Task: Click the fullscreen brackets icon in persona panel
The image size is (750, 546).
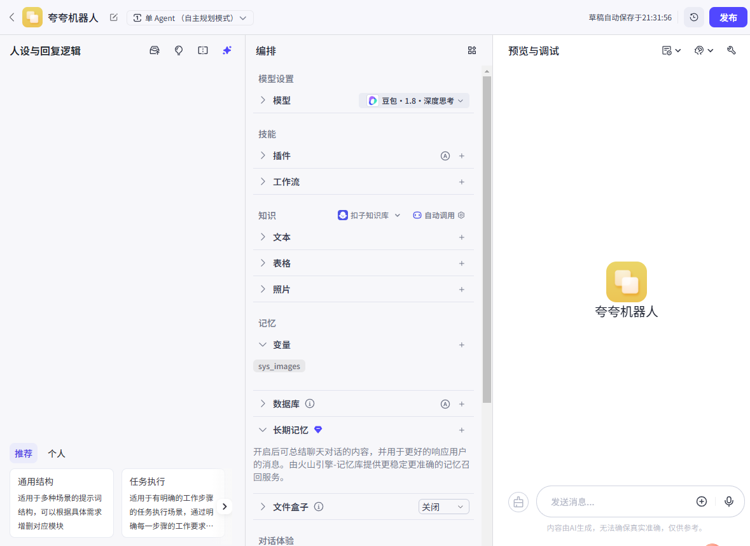Action: pyautogui.click(x=202, y=50)
